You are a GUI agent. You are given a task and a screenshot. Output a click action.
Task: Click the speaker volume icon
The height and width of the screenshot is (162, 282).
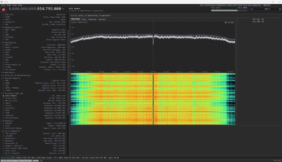tap(251, 9)
